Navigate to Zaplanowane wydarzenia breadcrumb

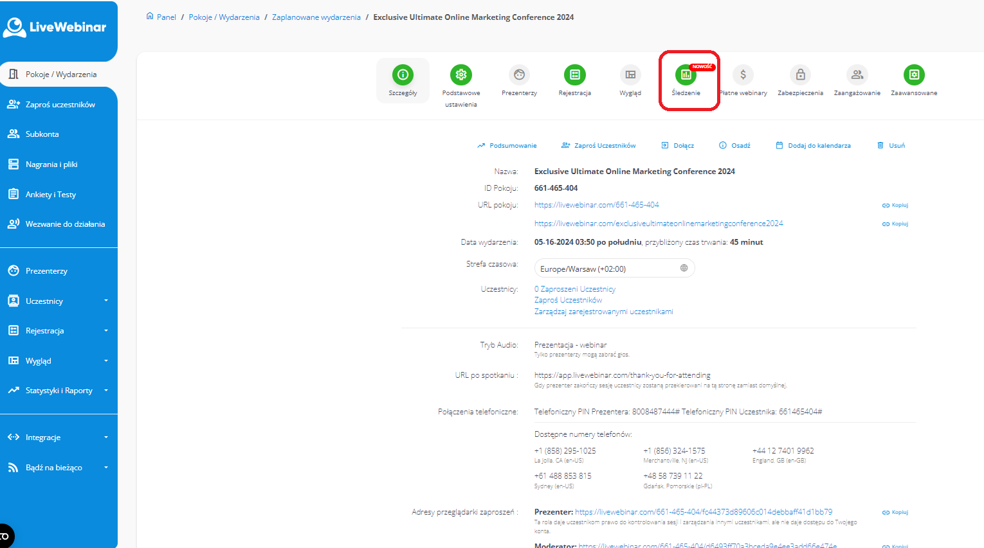pyautogui.click(x=316, y=17)
